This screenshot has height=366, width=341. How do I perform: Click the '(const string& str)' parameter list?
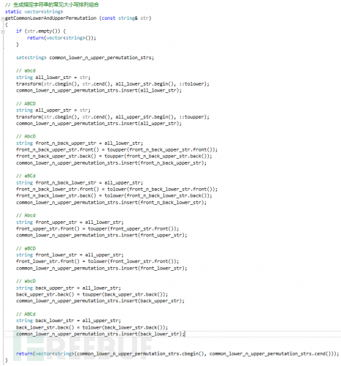(125, 18)
